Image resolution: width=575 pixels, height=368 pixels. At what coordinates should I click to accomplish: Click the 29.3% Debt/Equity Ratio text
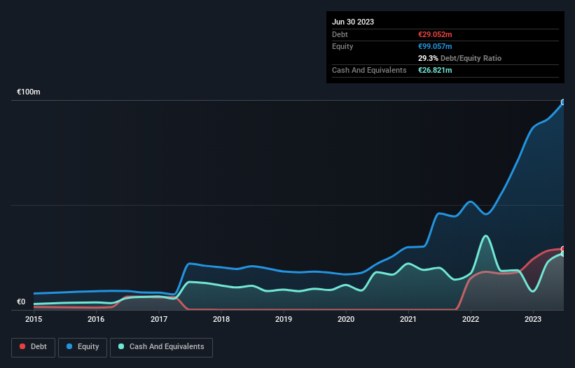(x=459, y=58)
